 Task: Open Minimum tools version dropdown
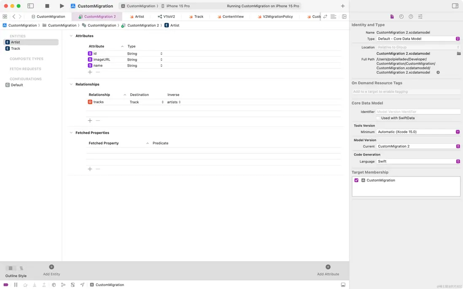click(x=418, y=132)
